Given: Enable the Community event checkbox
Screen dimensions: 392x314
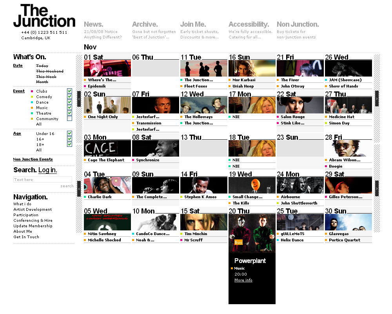Looking at the screenshot, I should pos(69,119).
